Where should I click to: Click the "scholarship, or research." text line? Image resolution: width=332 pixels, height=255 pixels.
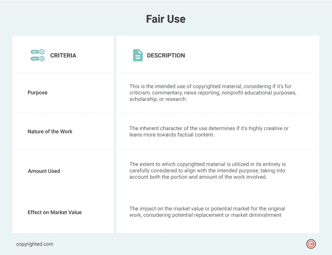[158, 99]
